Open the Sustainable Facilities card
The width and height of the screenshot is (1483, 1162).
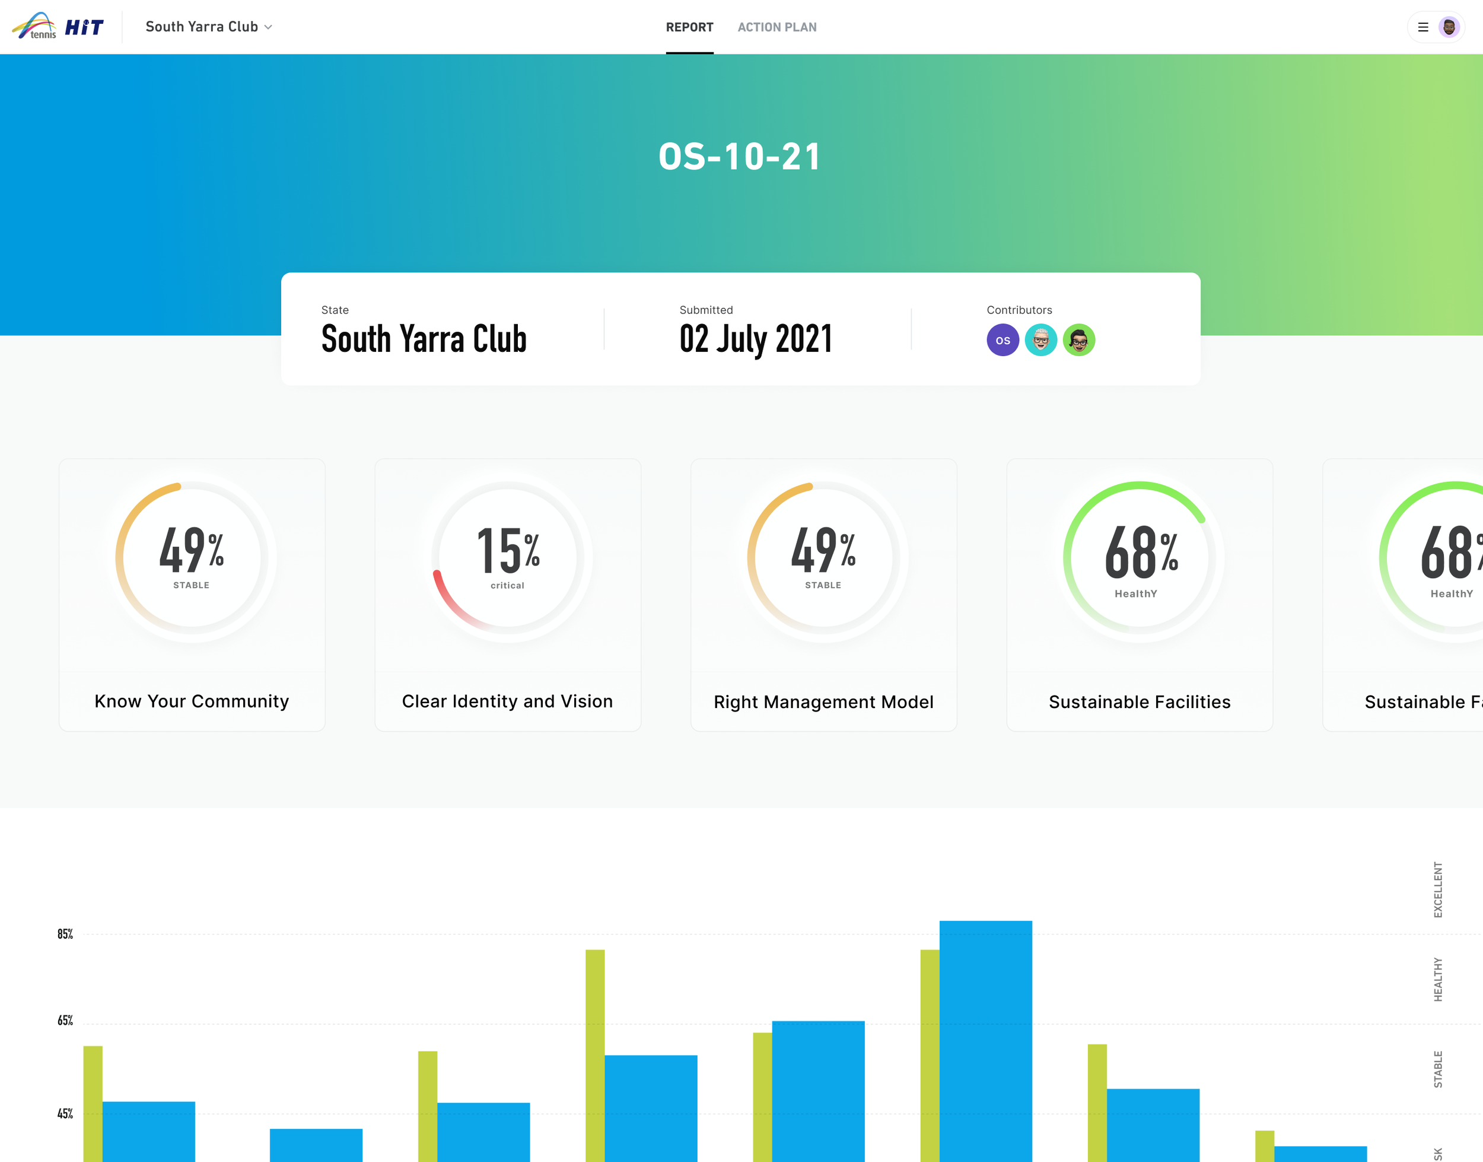click(x=1139, y=701)
